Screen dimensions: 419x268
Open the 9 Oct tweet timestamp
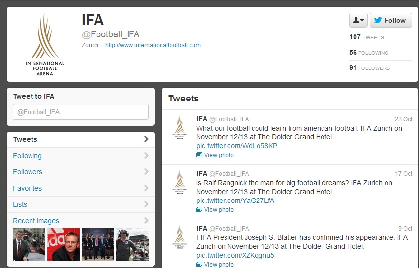[405, 229]
